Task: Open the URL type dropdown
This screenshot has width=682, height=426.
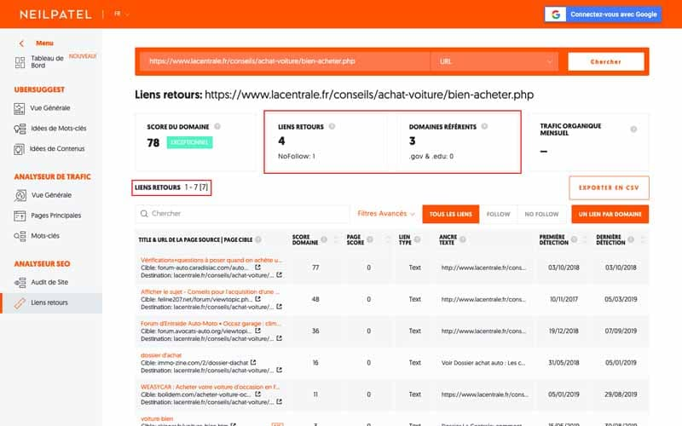Action: 495,61
